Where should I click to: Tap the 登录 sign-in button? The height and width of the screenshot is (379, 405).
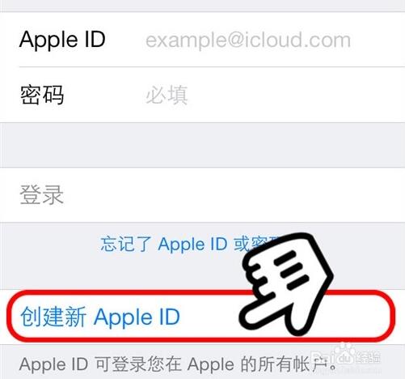click(202, 195)
